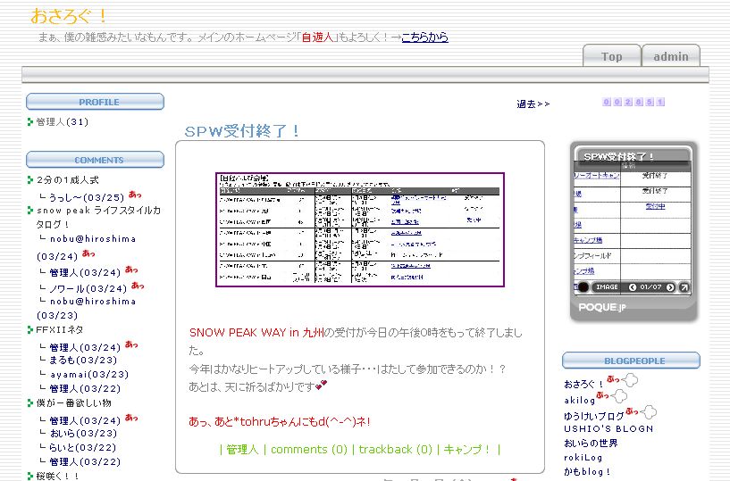This screenshot has height=481, width=730.
Task: Click the POQUE.JP logo
Action: (602, 308)
